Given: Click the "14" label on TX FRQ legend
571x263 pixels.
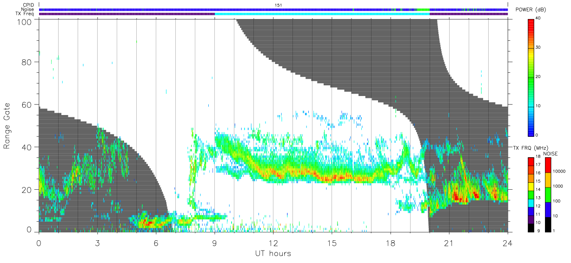Looking at the screenshot, I should (538, 190).
